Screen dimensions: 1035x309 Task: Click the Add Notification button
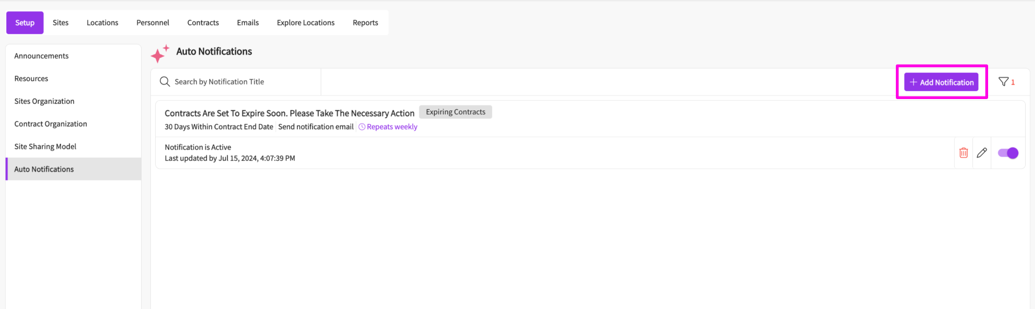click(x=941, y=82)
